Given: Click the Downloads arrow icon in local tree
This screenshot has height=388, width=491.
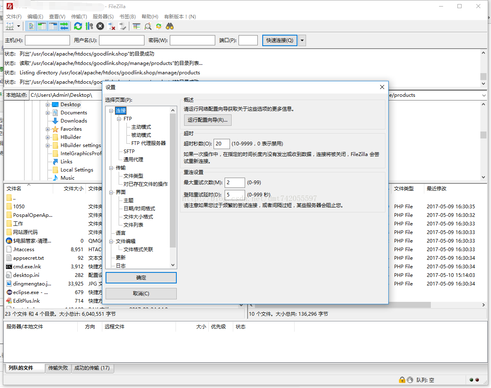Looking at the screenshot, I should point(55,121).
